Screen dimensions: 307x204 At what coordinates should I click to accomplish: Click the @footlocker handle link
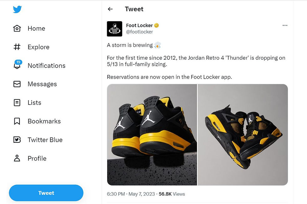coord(139,32)
